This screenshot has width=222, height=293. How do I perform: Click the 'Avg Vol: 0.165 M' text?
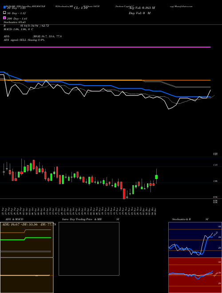pyautogui.click(x=142, y=8)
